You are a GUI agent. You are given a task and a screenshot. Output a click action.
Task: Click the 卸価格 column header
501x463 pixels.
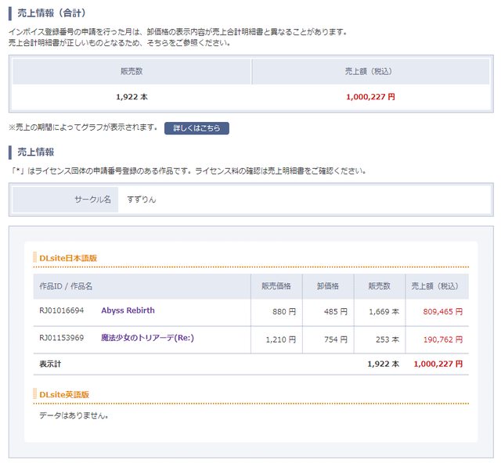click(x=328, y=286)
